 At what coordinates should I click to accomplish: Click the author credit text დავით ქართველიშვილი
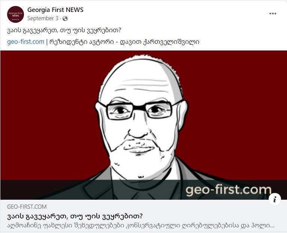coord(160,42)
